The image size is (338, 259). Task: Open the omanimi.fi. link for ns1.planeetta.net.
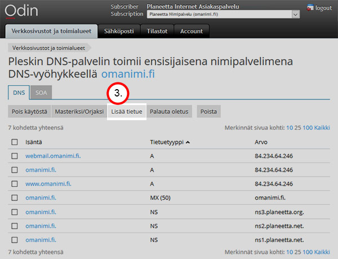pyautogui.click(x=41, y=240)
